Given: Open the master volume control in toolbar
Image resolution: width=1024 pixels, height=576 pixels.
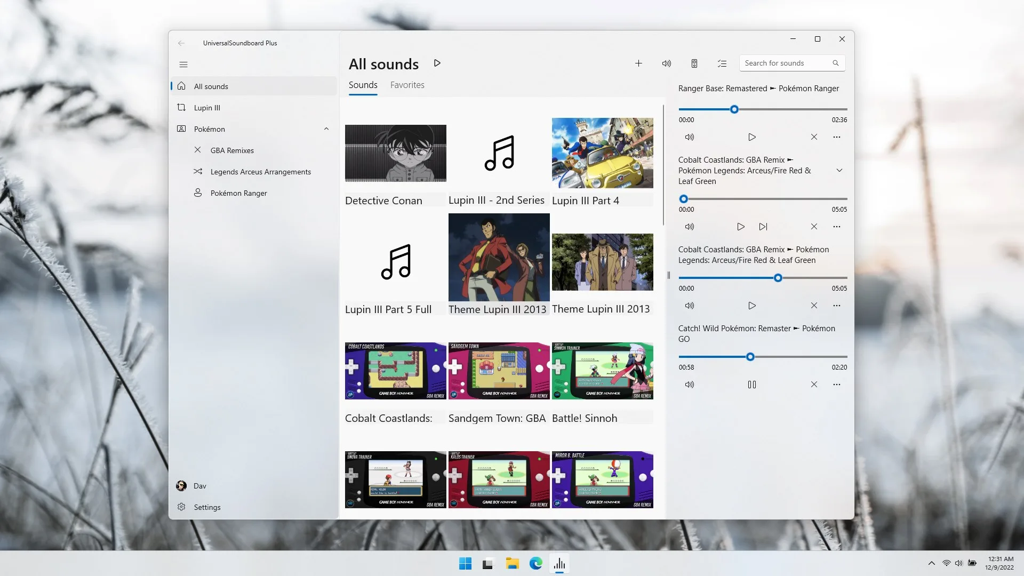Looking at the screenshot, I should (666, 63).
